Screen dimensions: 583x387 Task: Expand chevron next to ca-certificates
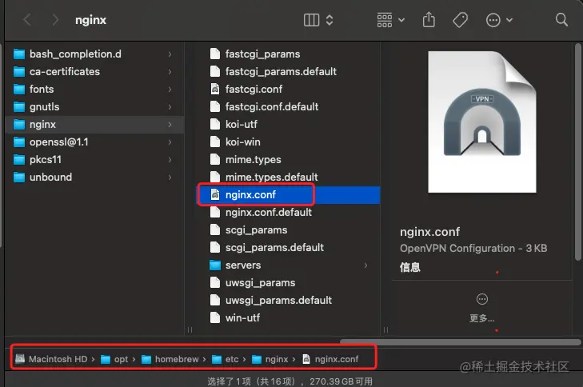click(x=170, y=72)
